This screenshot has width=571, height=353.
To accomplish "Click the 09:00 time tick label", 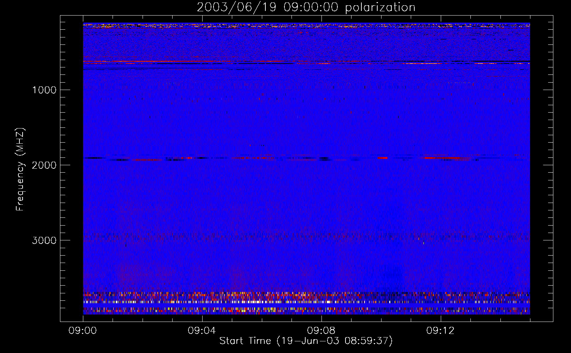I will pos(83,331).
